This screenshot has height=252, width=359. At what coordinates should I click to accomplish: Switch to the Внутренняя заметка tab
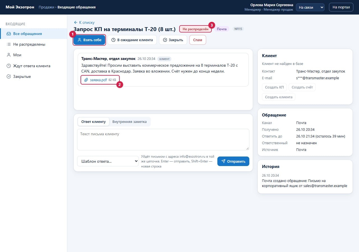(x=130, y=122)
